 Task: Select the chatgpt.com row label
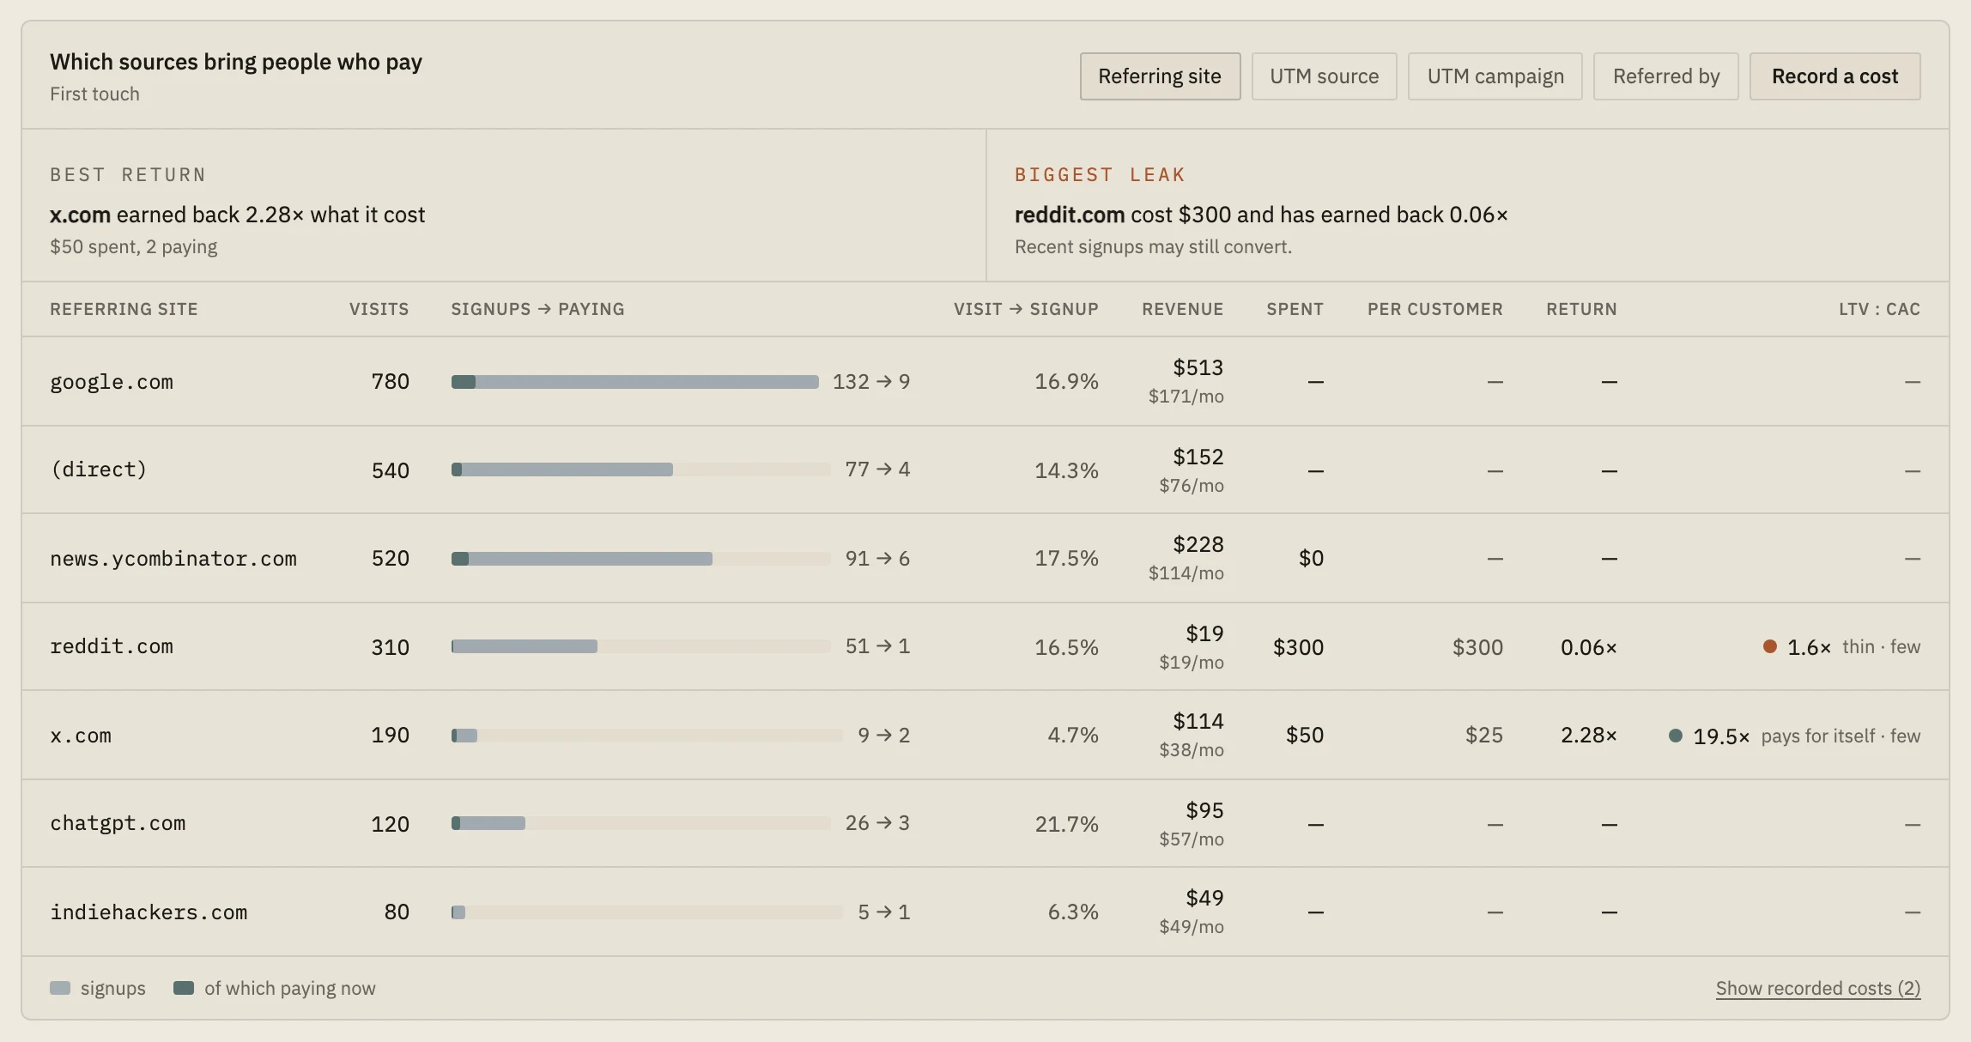pos(118,823)
